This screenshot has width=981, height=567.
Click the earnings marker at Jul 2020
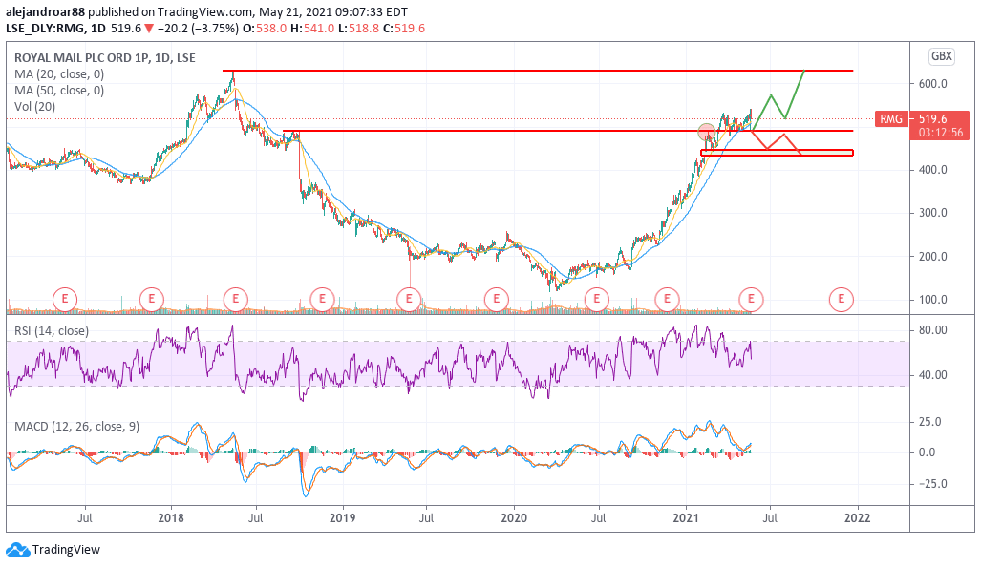pos(597,299)
